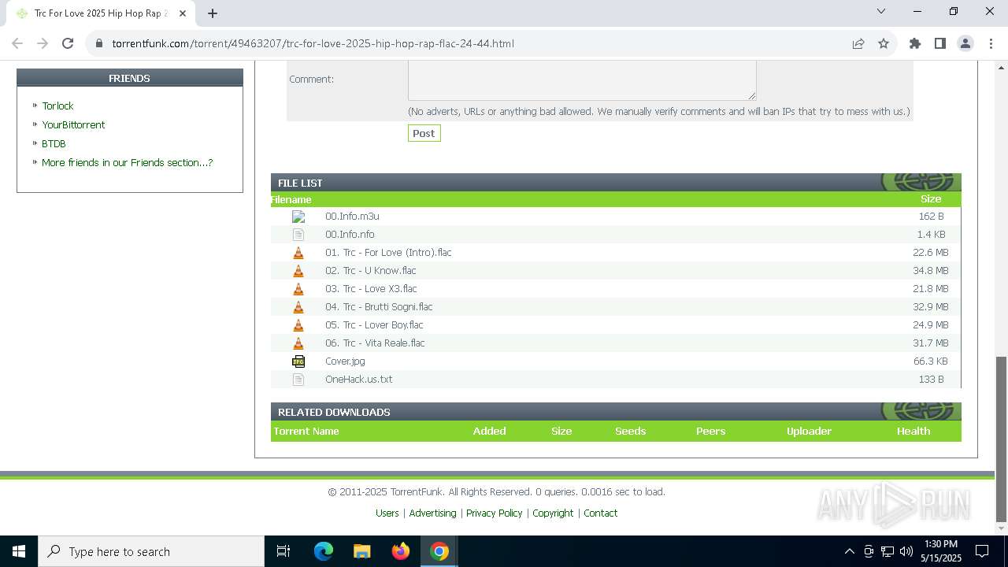Image resolution: width=1008 pixels, height=567 pixels.
Task: Reload the page with the refresh icon
Action: point(68,43)
